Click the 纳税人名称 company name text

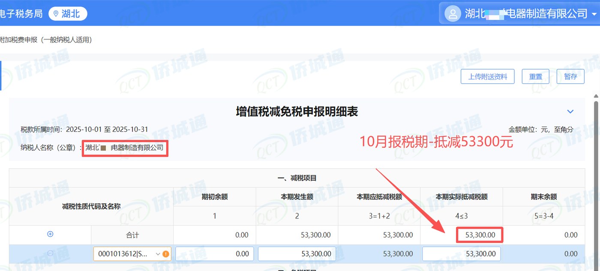point(124,148)
